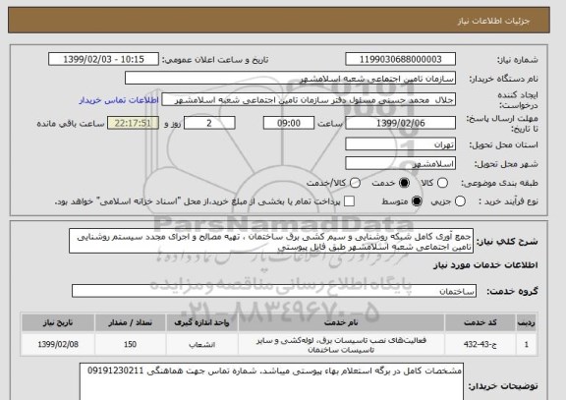
Task: Open the اطلاعات تماس خریدار link
Action: pyautogui.click(x=119, y=100)
